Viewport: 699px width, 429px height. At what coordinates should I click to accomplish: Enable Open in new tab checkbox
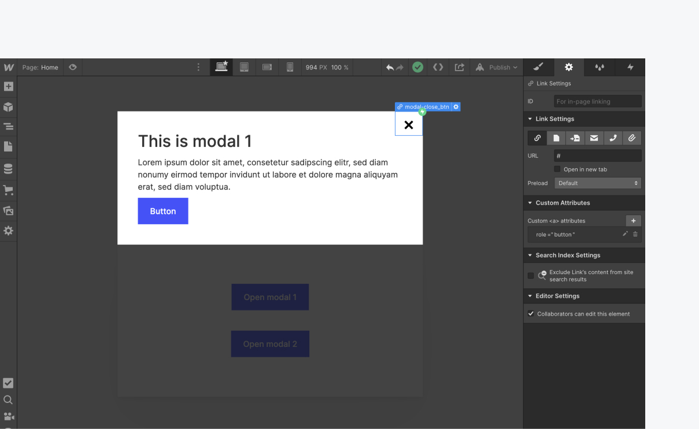557,169
